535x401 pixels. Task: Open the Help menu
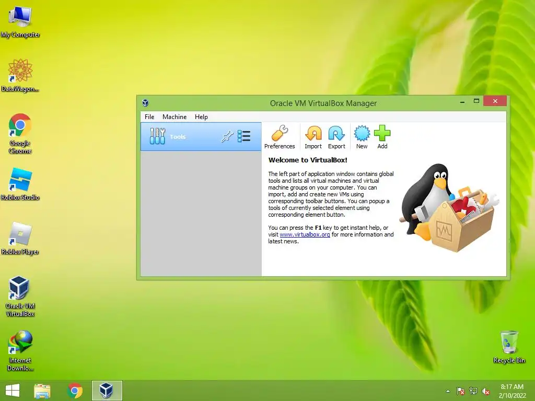[201, 116]
